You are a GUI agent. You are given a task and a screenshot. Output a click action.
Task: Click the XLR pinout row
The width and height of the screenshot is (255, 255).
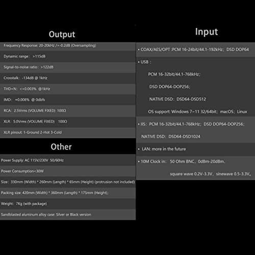(68, 133)
